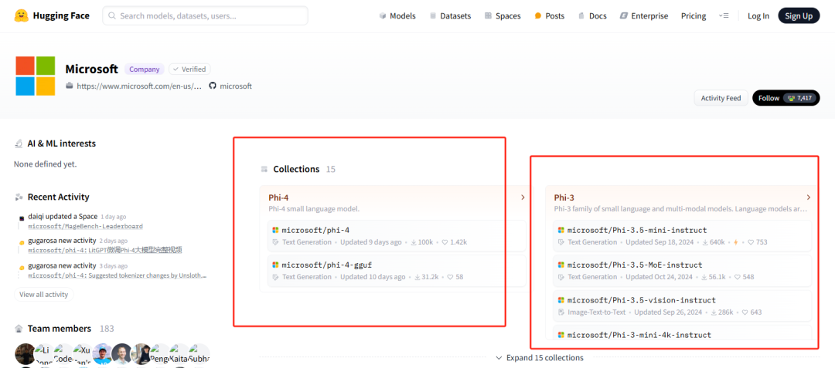The image size is (835, 368).
Task: Click the Collections section icon
Action: (264, 170)
